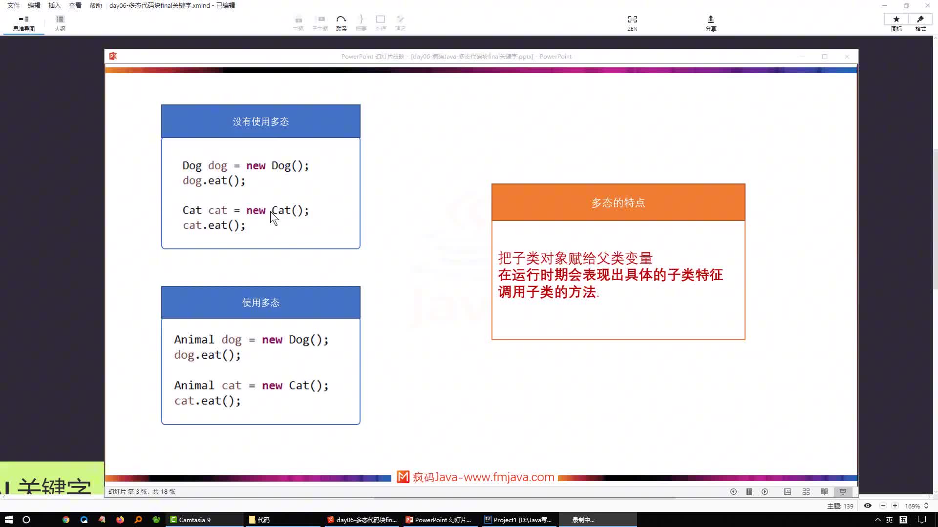Switch to PowerPoint 幻灯片 taskbar window
The width and height of the screenshot is (938, 527).
(x=441, y=520)
